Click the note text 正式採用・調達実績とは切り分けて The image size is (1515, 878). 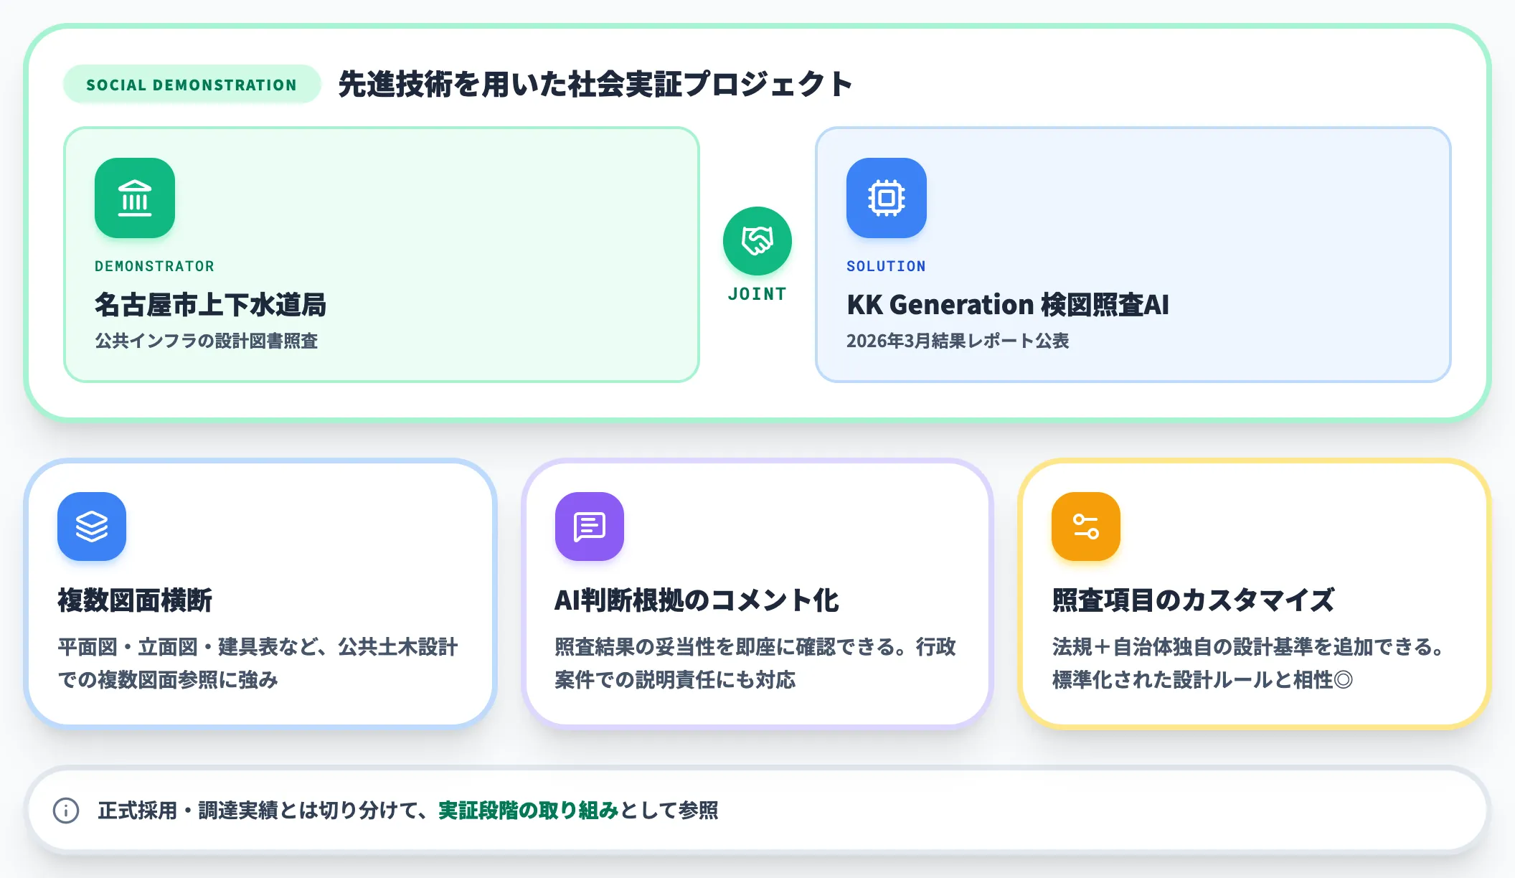(263, 811)
